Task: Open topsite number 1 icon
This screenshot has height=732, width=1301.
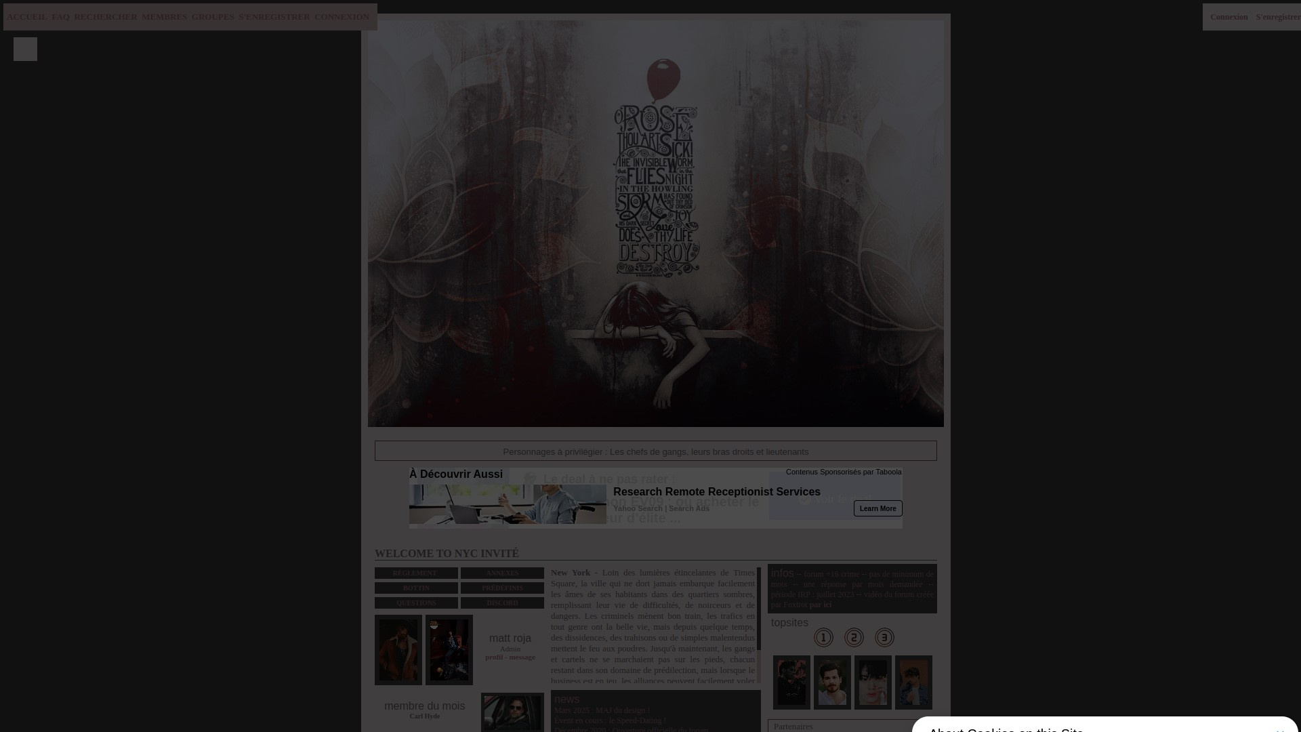Action: (x=823, y=638)
